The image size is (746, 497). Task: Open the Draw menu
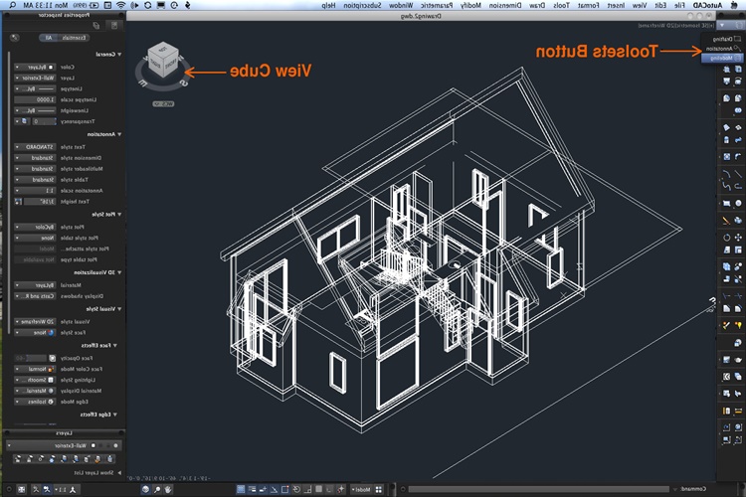(537, 5)
